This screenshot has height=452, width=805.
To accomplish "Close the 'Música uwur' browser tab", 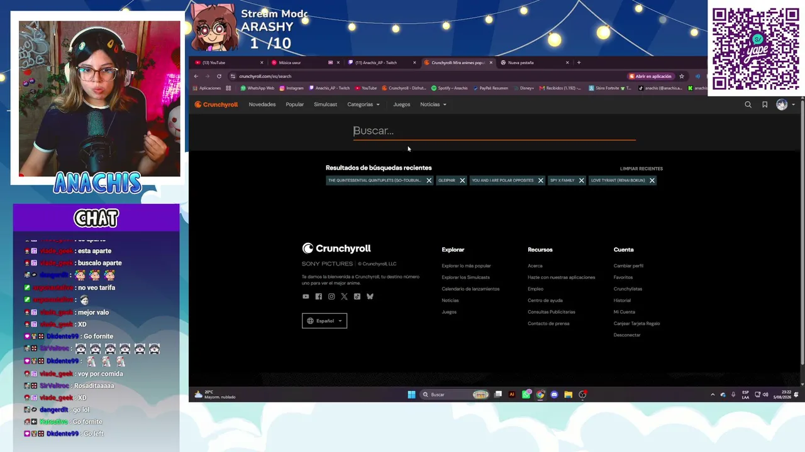I will pyautogui.click(x=338, y=63).
